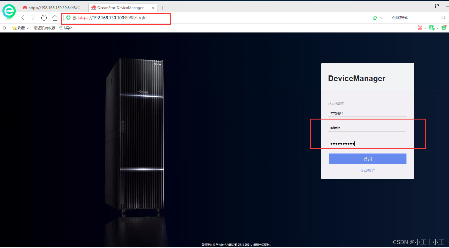Click the admin username field

[x=367, y=128]
